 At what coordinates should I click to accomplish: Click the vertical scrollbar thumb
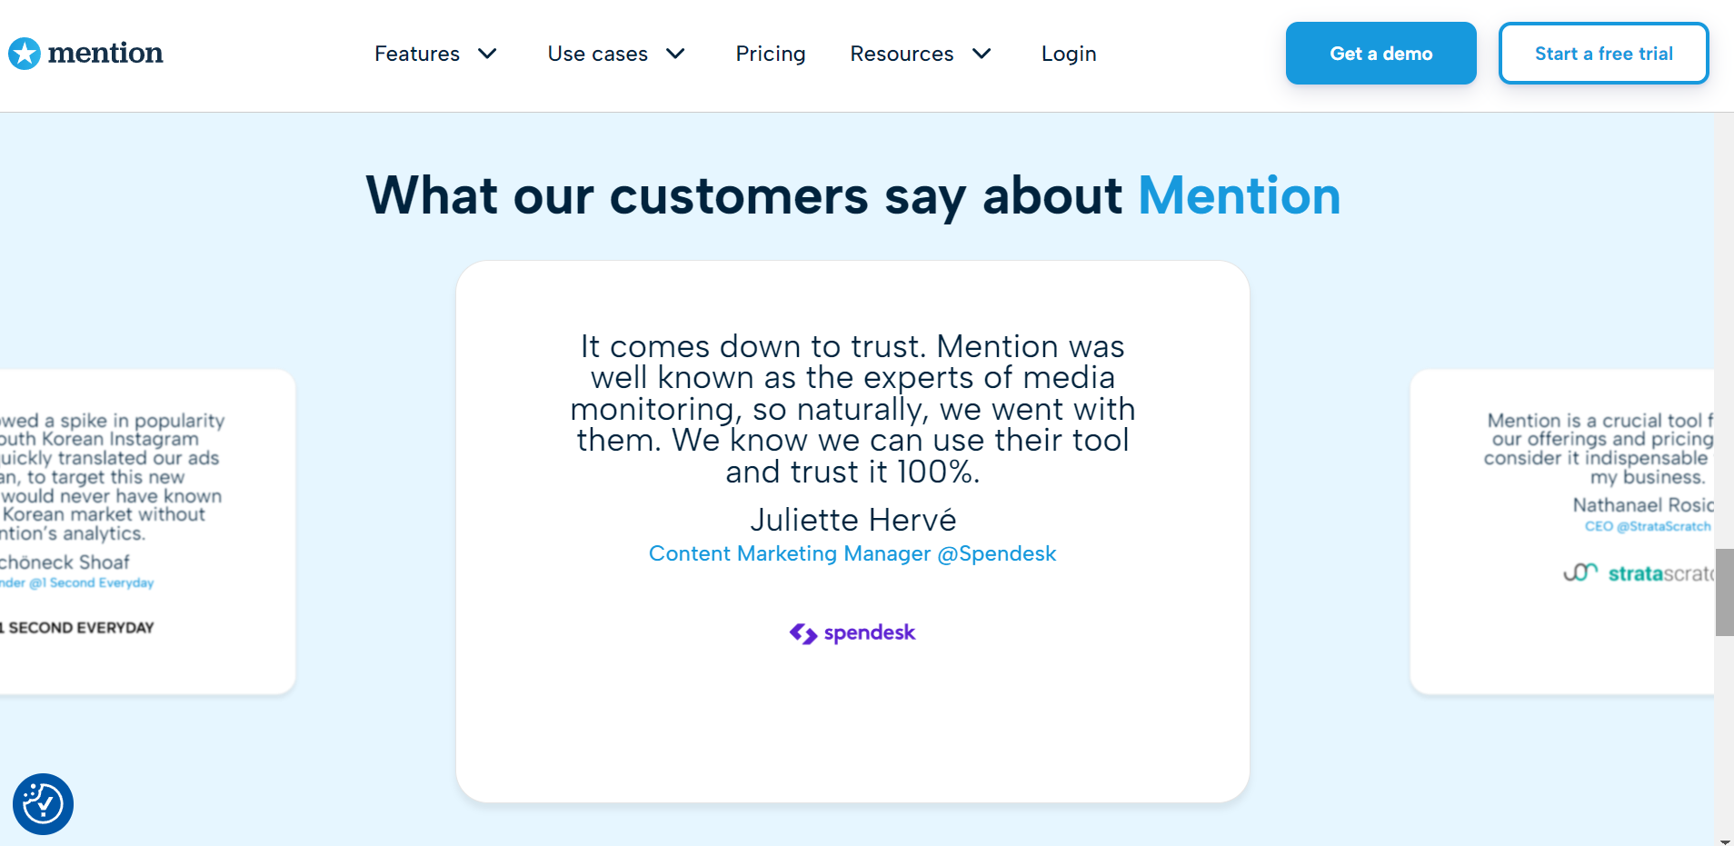(x=1724, y=592)
